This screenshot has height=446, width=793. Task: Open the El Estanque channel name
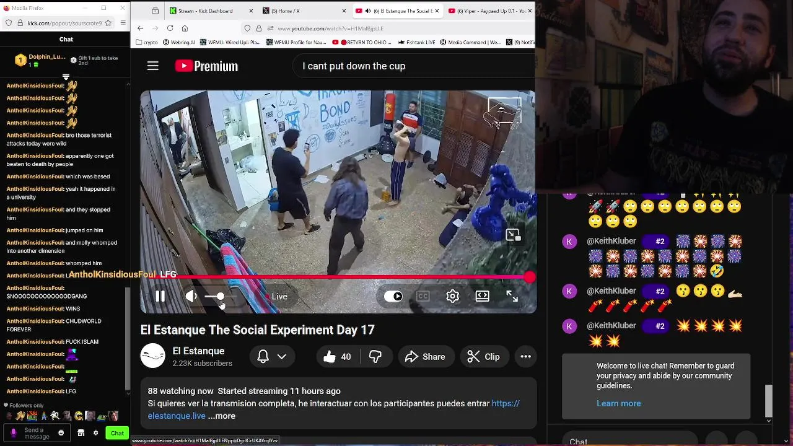tap(198, 351)
